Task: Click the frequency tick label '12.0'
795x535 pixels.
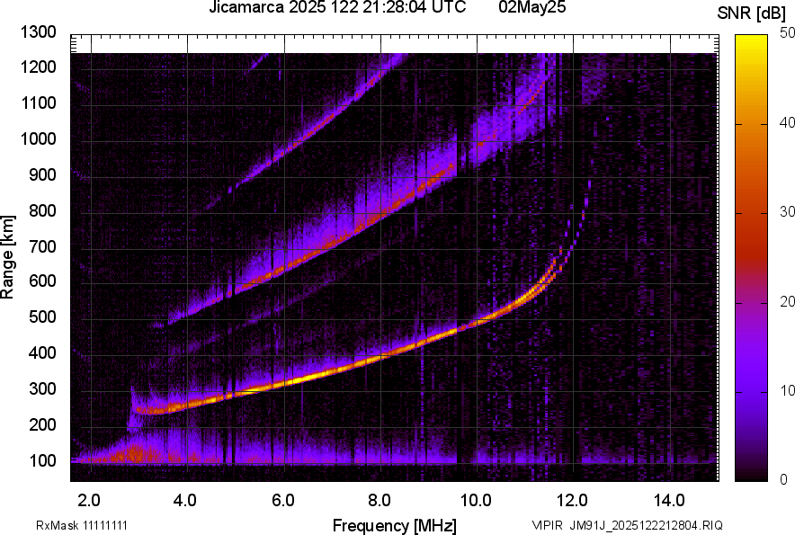Action: pos(573,501)
